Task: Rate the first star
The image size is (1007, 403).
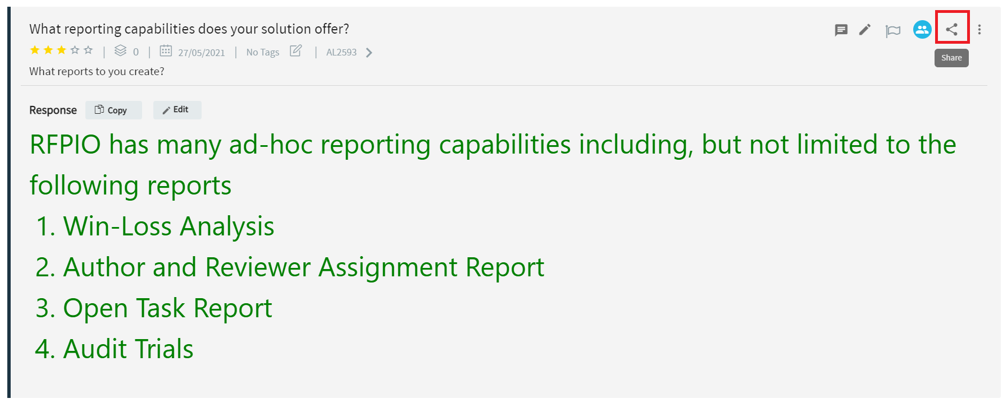Action: [x=35, y=50]
